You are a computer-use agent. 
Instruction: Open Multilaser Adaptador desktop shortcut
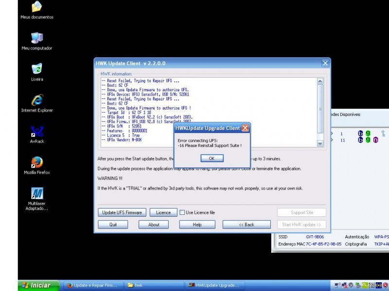click(x=37, y=199)
